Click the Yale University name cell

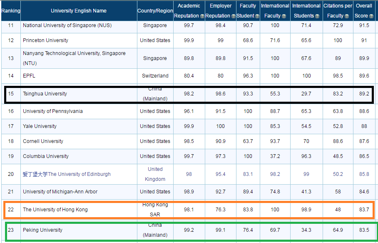[x=79, y=126]
